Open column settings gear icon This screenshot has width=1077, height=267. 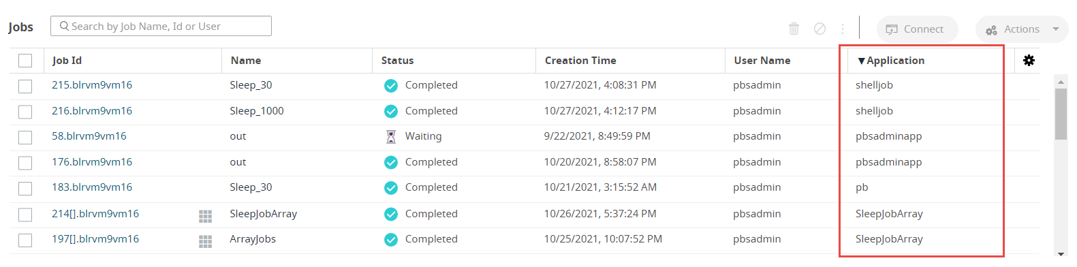tap(1029, 60)
